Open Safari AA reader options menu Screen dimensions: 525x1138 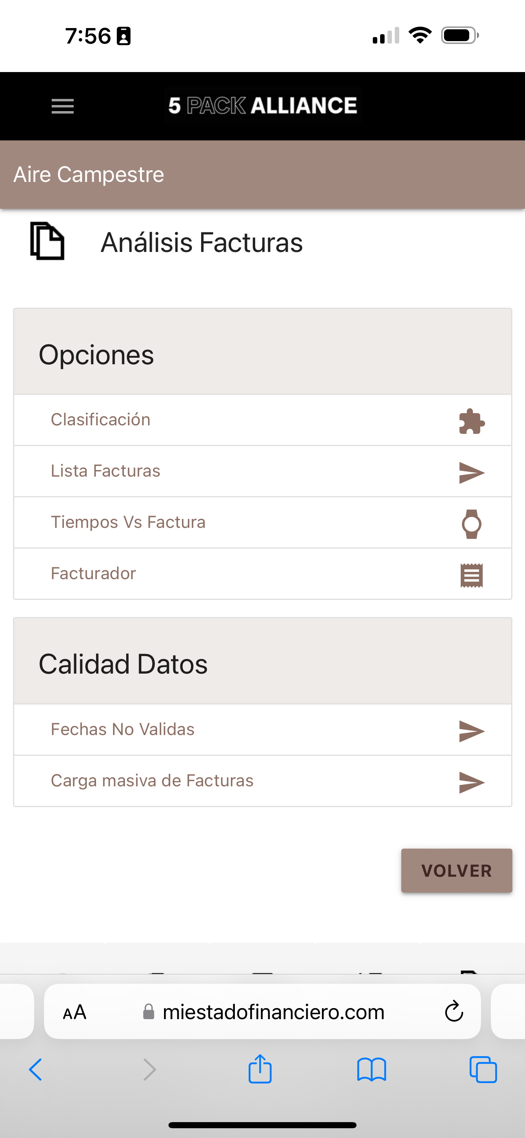tap(74, 1012)
